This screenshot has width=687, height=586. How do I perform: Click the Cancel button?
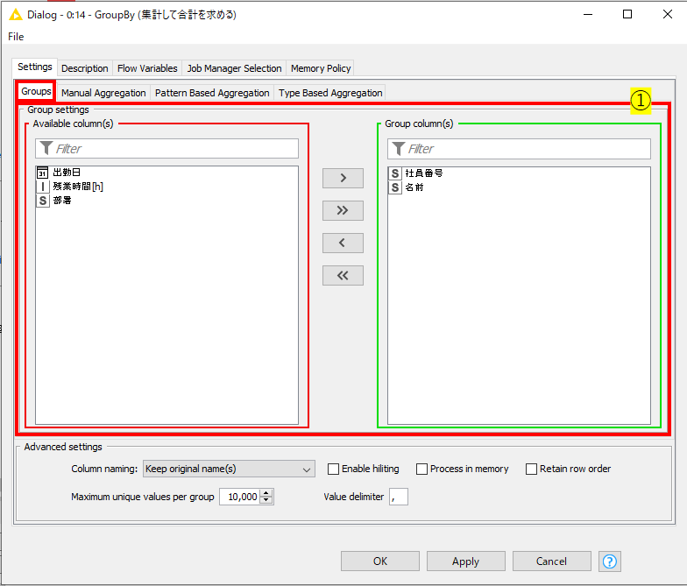coord(552,561)
